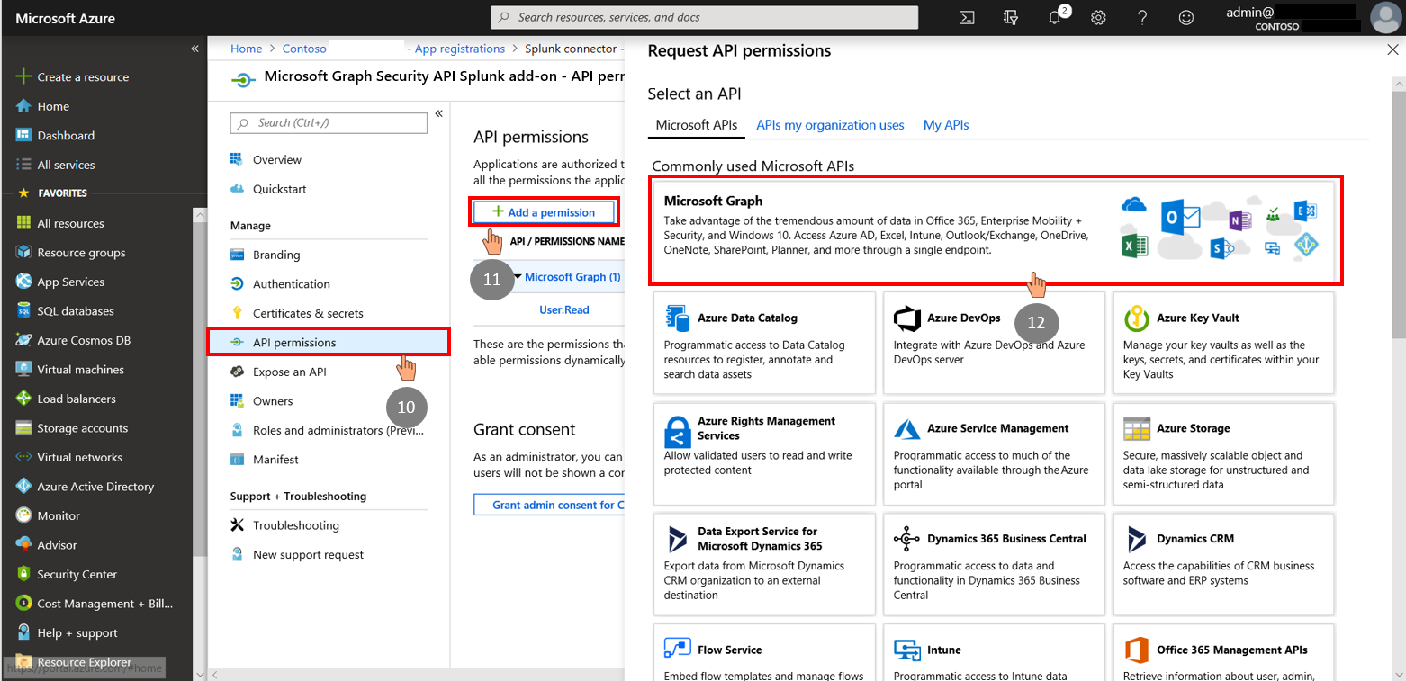Screen dimensions: 1406x681
Task: Open Azure Active Directory favorite
Action: [95, 487]
